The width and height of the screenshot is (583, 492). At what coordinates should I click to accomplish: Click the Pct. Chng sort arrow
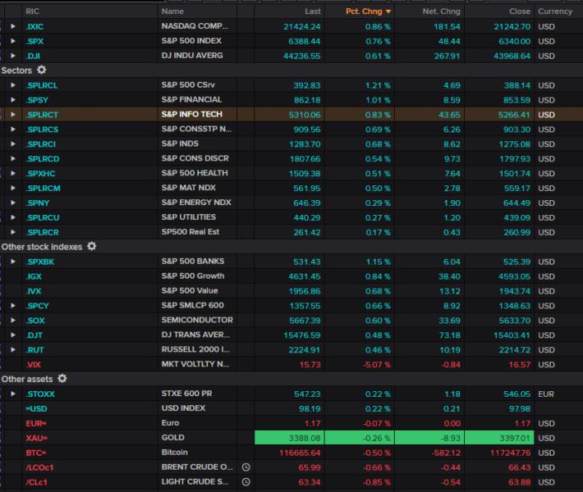point(388,11)
